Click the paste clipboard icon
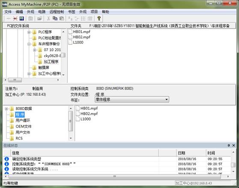This screenshot has height=188, width=239. click(x=62, y=18)
